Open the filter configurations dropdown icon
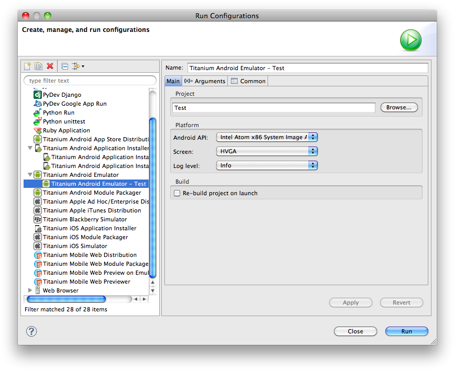The image size is (454, 370). 78,66
